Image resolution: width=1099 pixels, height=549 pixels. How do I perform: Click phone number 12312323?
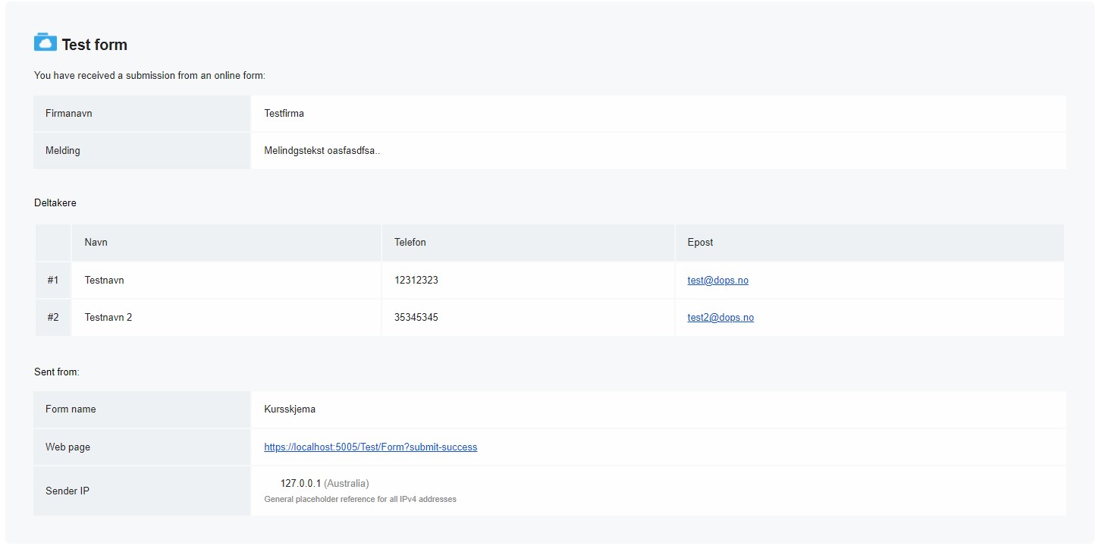[x=416, y=281]
